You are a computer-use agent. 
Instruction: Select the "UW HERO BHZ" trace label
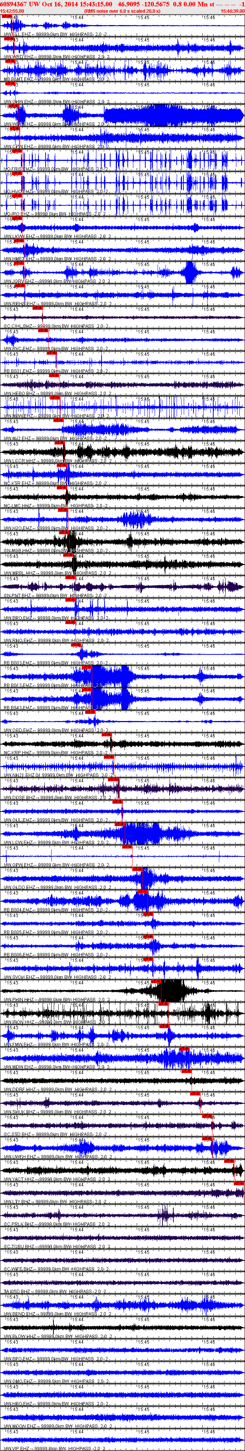[57, 394]
